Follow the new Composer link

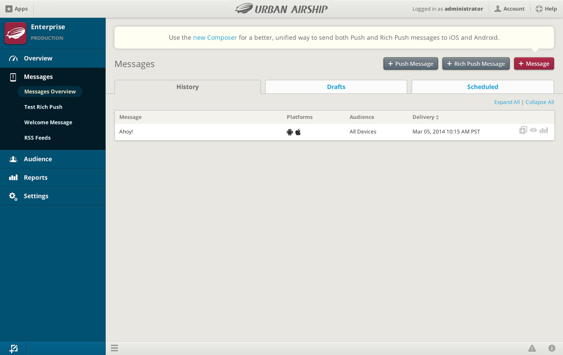215,38
